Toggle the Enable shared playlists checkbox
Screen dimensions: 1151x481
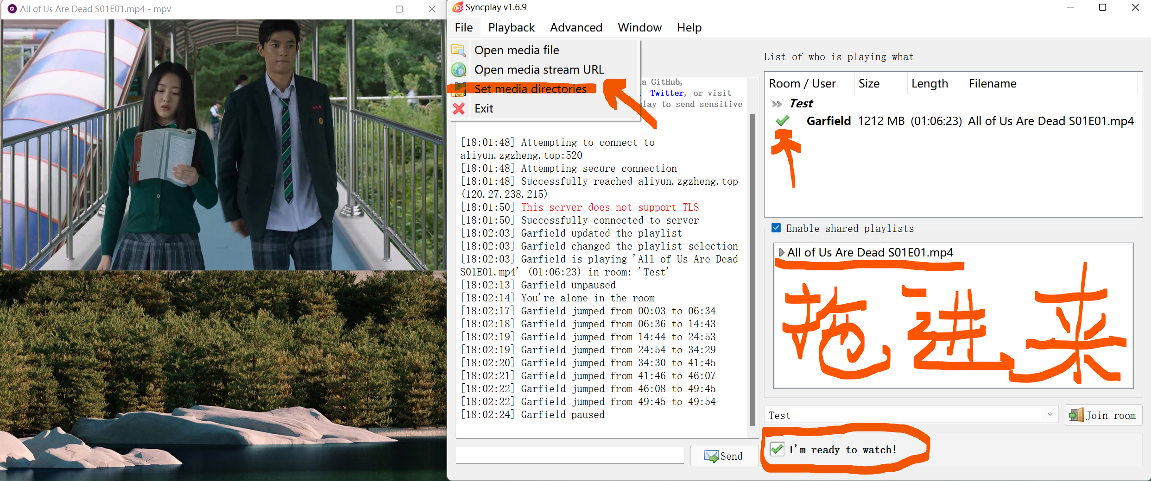pyautogui.click(x=776, y=228)
